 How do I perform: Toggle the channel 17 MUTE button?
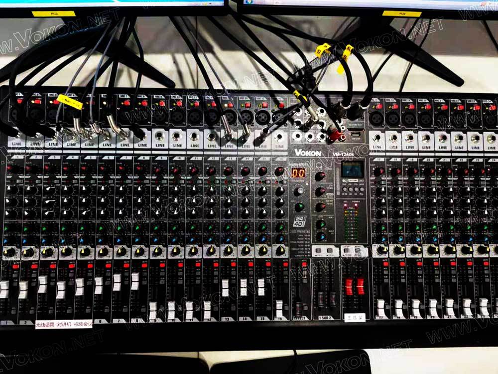tap(387, 264)
